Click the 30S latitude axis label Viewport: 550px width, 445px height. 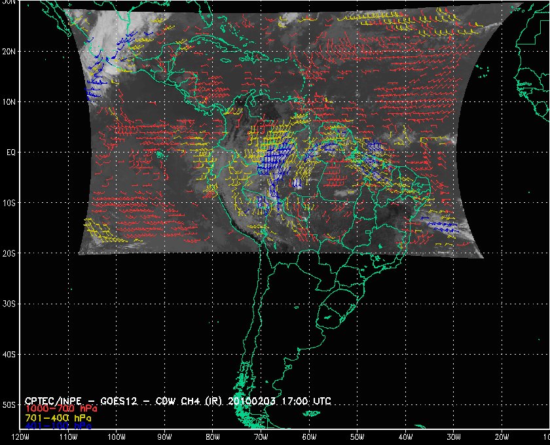[9, 304]
